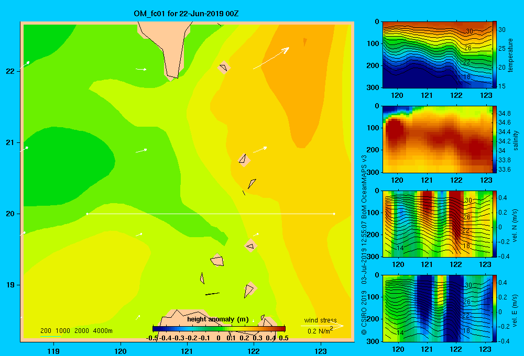
Task: Click the longitude 119 tick label on the main map
Action: (x=53, y=351)
